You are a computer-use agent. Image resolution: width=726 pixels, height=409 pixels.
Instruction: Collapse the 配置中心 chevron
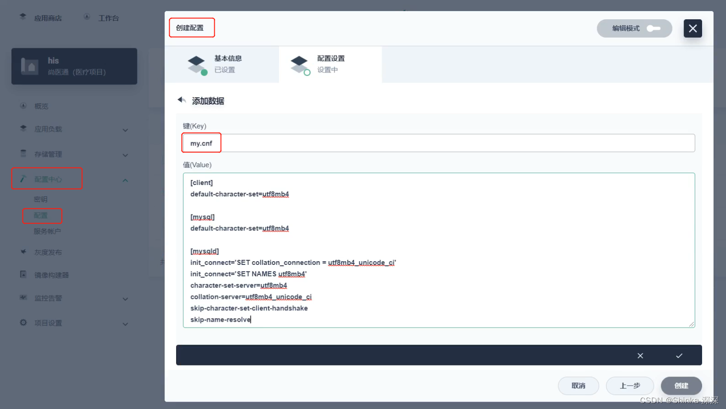point(125,180)
